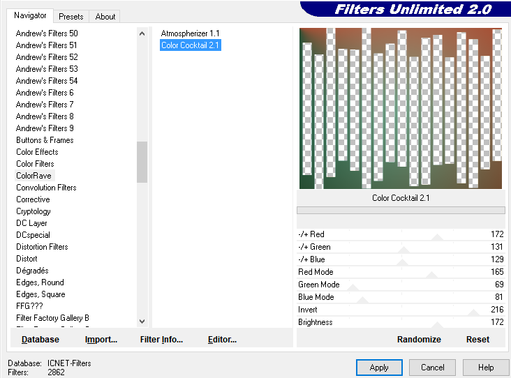Open Help for Filters Unlimited

(x=486, y=368)
